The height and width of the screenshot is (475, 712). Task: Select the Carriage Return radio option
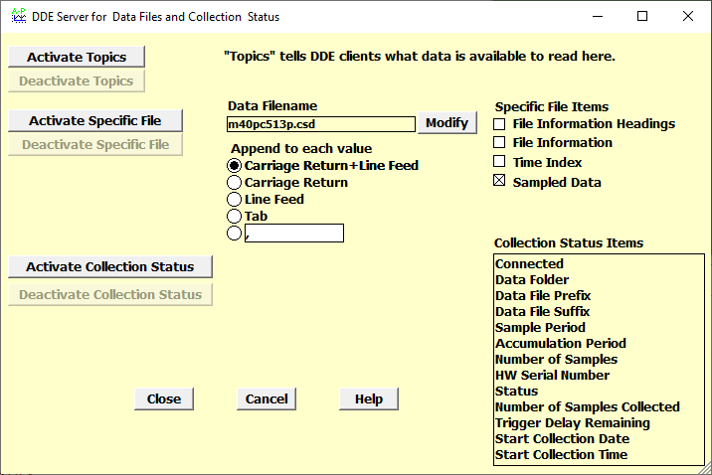(x=235, y=183)
